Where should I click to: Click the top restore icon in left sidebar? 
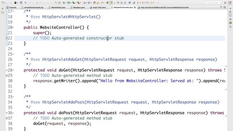click(3, 9)
